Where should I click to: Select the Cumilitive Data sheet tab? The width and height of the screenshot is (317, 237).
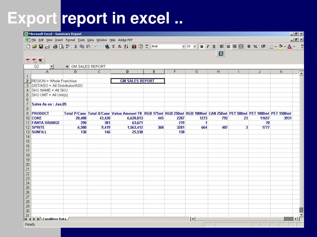point(54,219)
